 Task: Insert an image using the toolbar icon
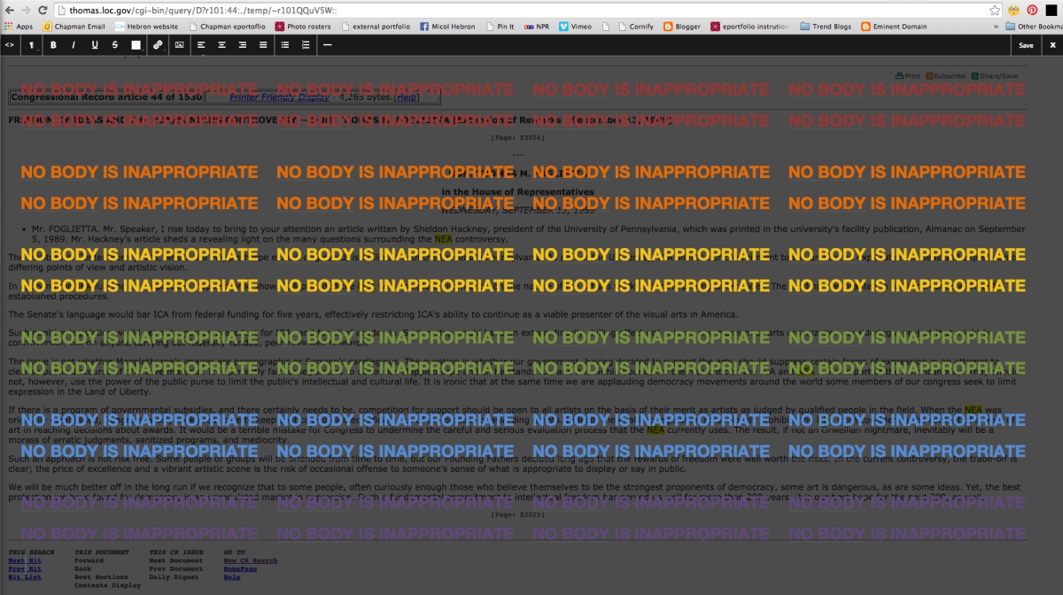point(179,44)
